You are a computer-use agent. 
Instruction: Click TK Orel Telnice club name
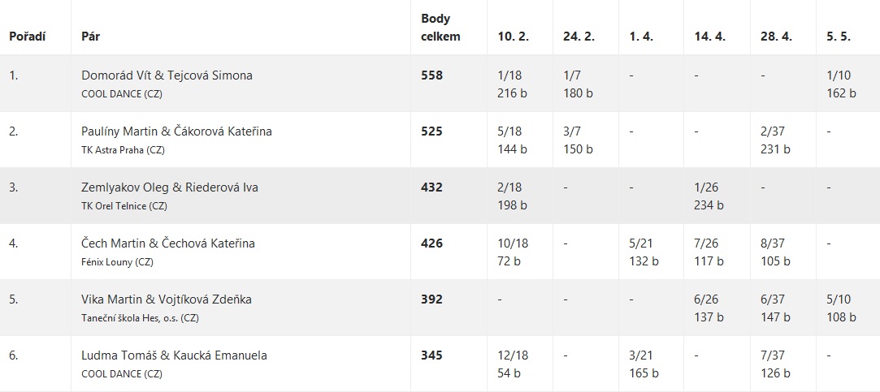point(124,206)
